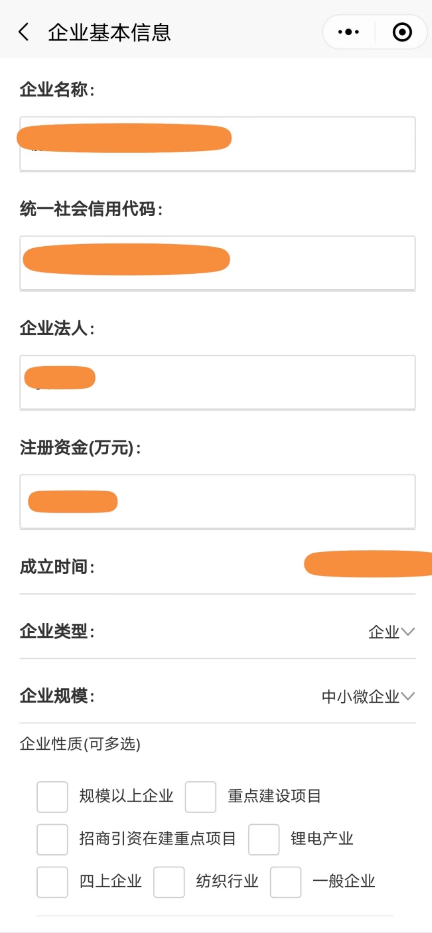The height and width of the screenshot is (933, 432).
Task: Mark the 一般企业 checkbox
Action: tap(286, 882)
